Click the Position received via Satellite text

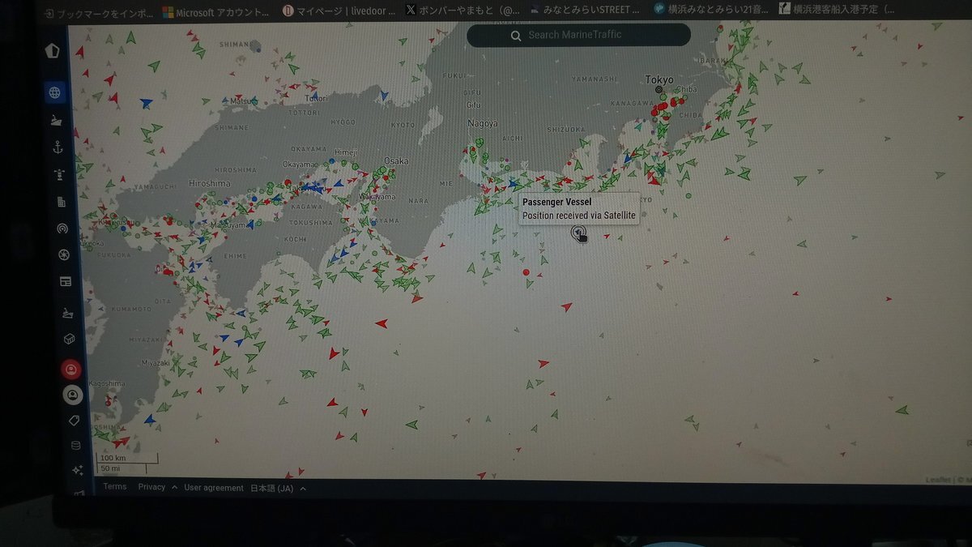click(578, 216)
